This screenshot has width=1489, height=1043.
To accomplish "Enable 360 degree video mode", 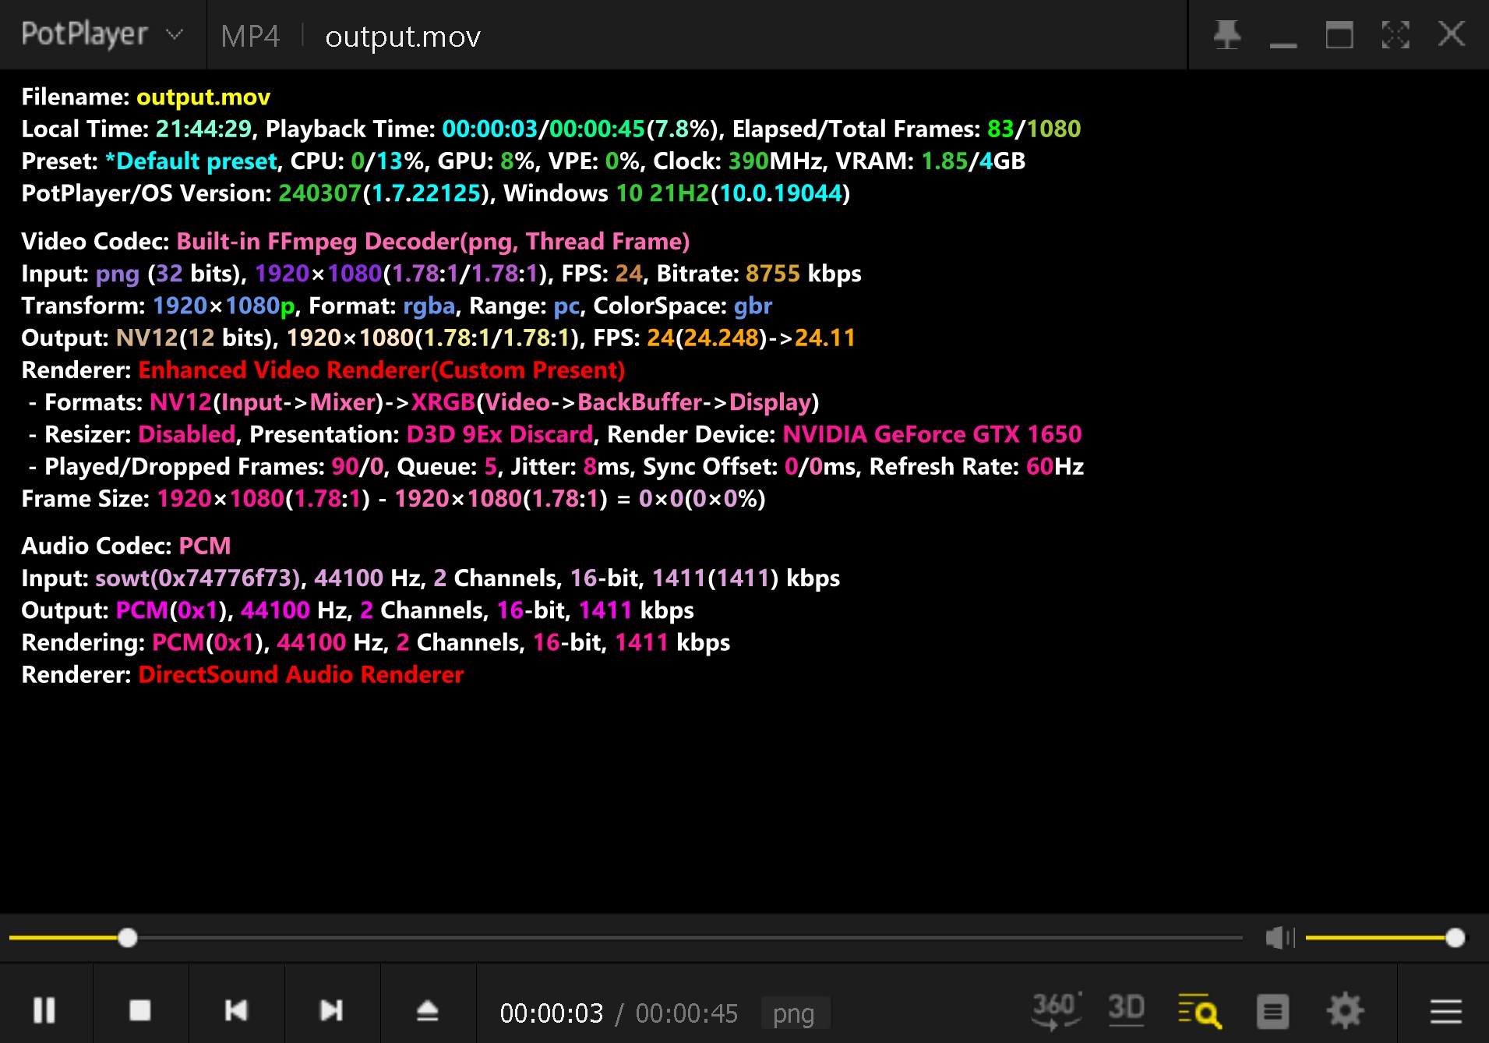I will click(x=1056, y=1010).
